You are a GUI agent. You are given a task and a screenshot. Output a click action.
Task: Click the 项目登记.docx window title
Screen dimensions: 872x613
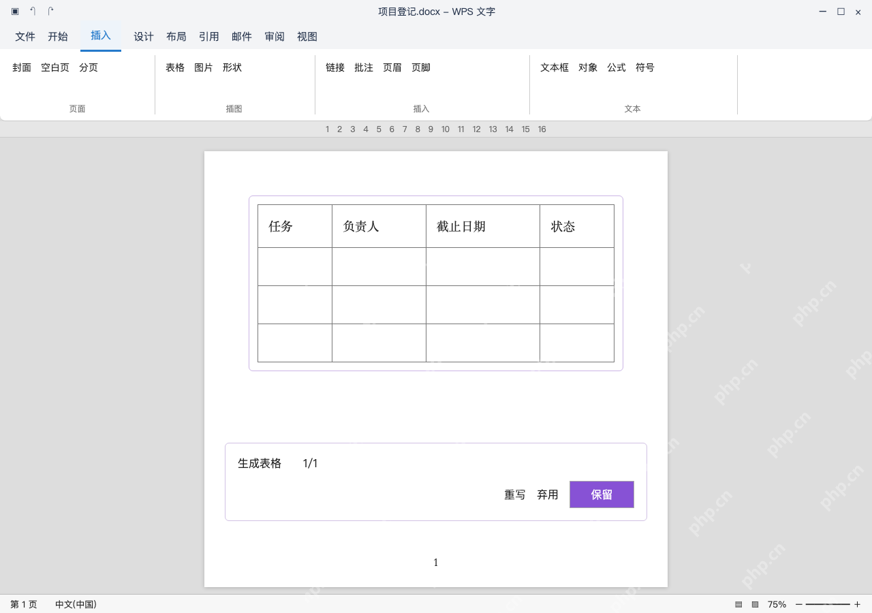pyautogui.click(x=437, y=12)
